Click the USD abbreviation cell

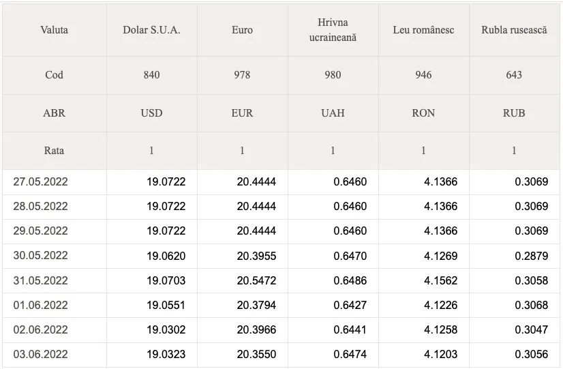(x=151, y=113)
